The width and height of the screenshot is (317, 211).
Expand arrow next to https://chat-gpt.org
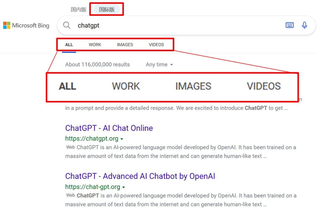(124, 187)
